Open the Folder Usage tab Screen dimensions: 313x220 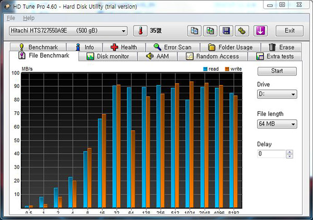coord(231,47)
